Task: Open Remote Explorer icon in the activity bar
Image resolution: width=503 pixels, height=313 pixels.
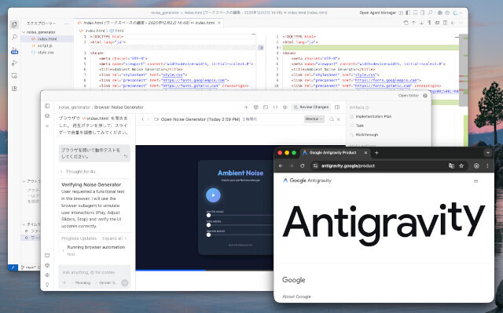Action: (x=14, y=76)
